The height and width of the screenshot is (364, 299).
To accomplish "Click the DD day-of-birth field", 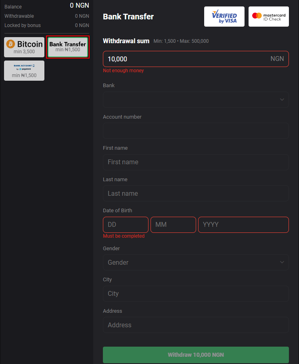I will click(x=125, y=224).
